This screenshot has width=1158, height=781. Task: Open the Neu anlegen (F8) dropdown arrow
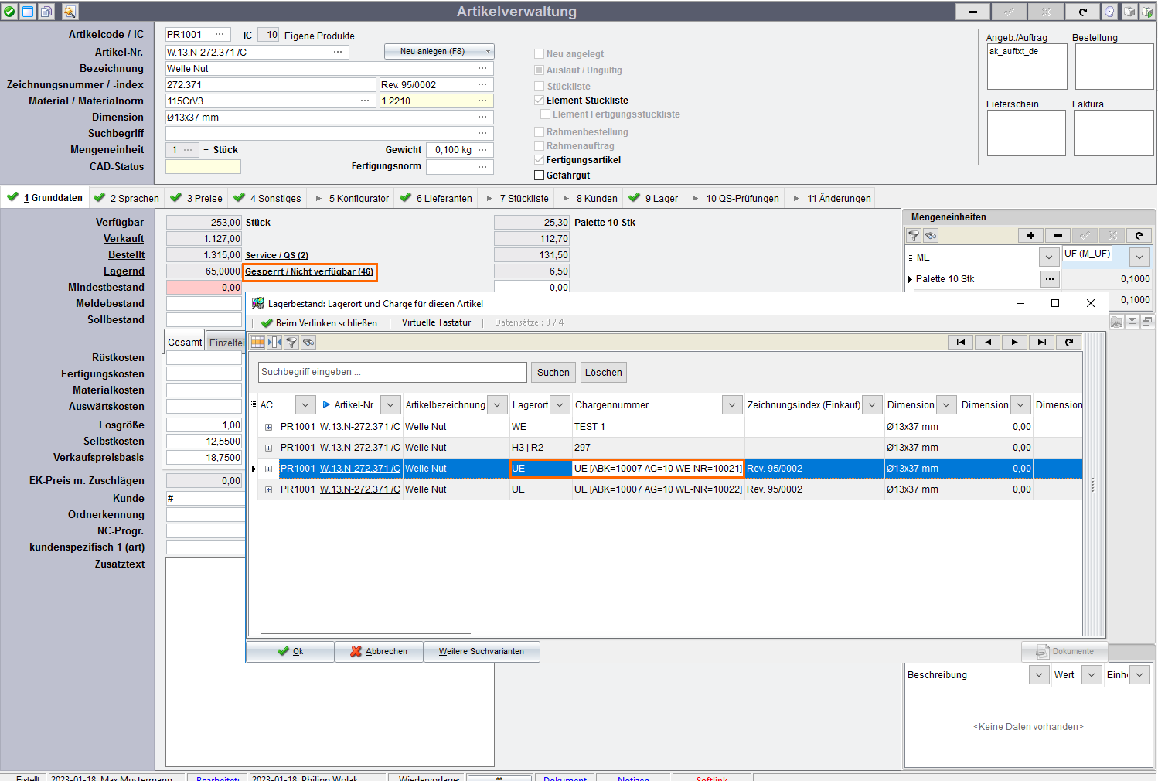click(x=488, y=51)
